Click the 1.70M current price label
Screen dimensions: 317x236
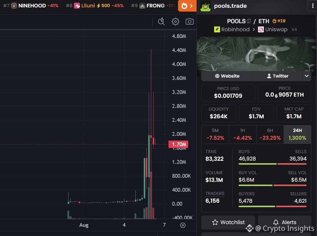178,144
